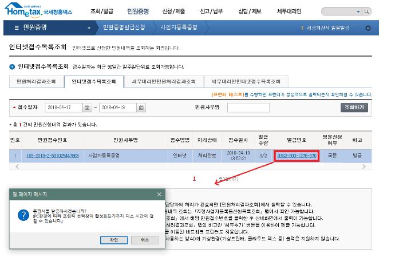Image resolution: width=403 pixels, height=265 pixels.
Task: Click the blue bullet icon before 인터넷접수목록조회
Action: (12, 67)
